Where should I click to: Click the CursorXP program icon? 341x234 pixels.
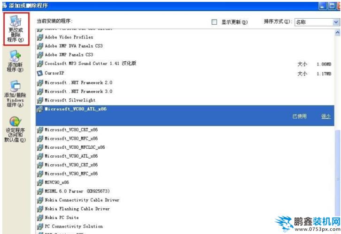point(40,73)
